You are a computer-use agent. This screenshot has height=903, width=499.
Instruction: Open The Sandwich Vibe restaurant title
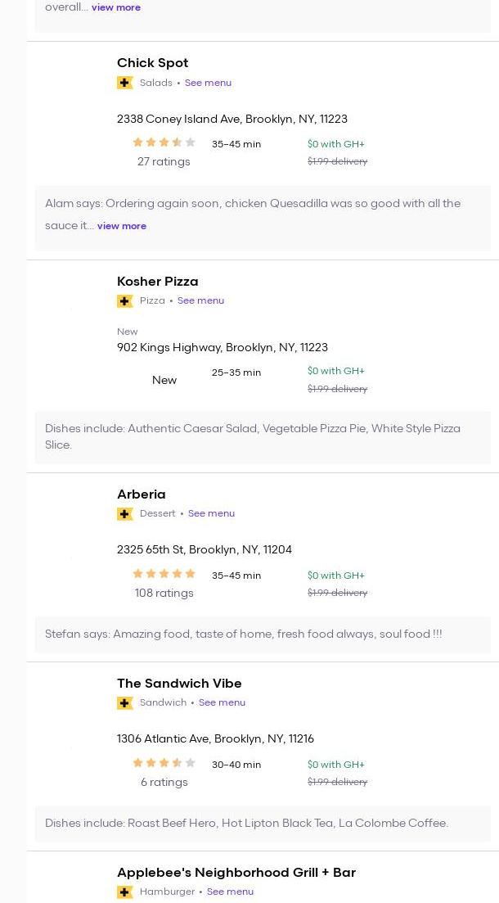tap(179, 684)
